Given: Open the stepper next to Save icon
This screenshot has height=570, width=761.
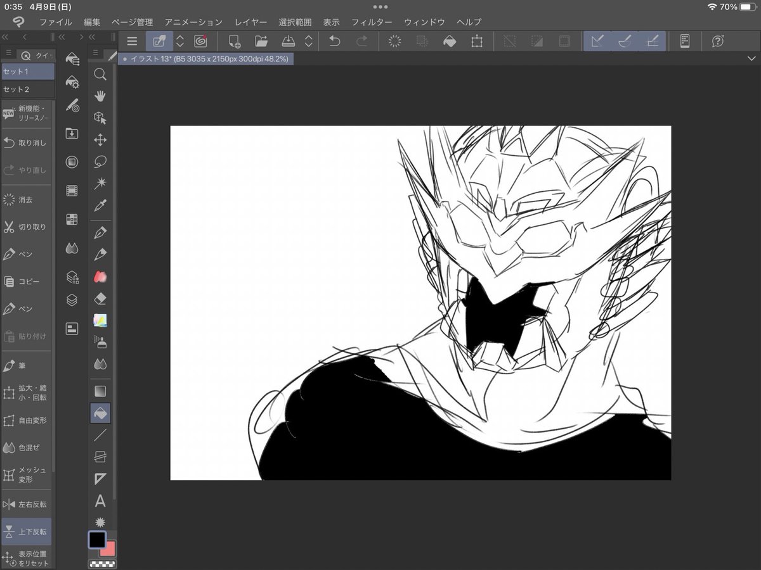Looking at the screenshot, I should [309, 41].
